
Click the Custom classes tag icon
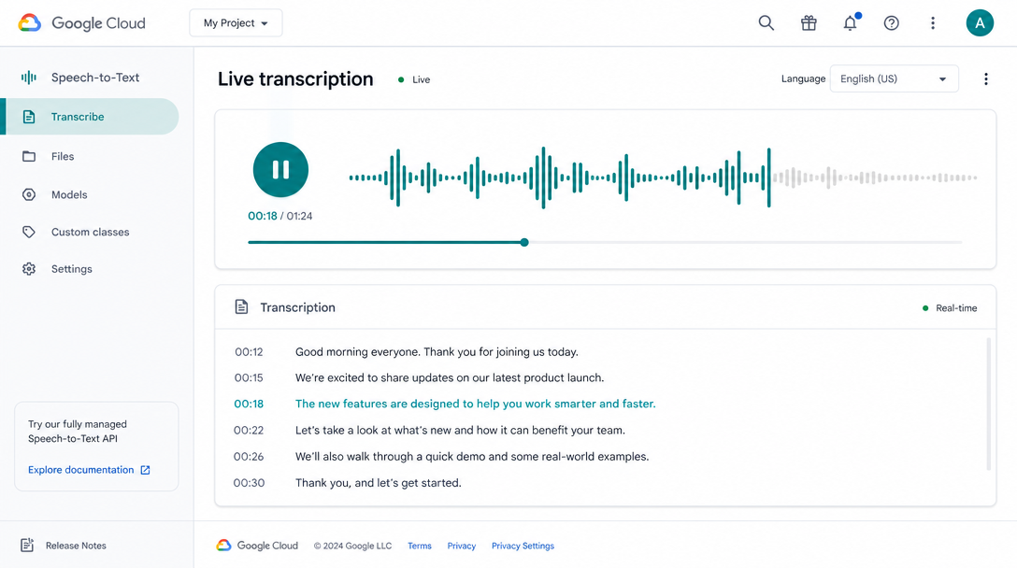29,232
